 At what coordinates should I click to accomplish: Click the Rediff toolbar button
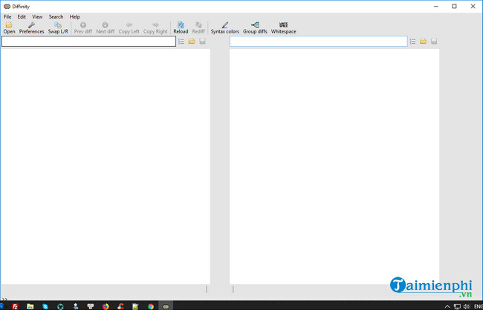[x=198, y=28]
